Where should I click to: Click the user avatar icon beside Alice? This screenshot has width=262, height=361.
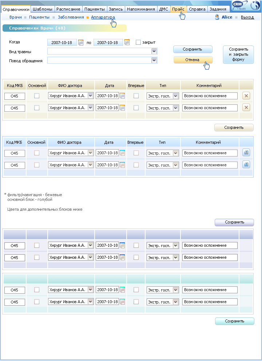tap(217, 17)
